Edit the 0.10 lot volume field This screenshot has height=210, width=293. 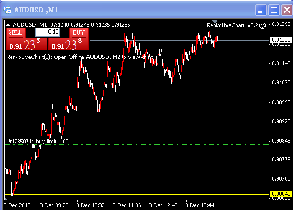pos(48,32)
